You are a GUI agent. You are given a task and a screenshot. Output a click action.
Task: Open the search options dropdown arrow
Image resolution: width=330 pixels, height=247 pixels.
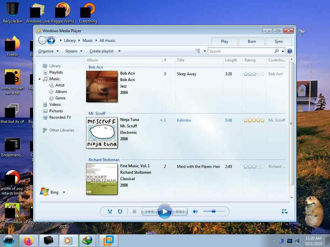[283, 51]
